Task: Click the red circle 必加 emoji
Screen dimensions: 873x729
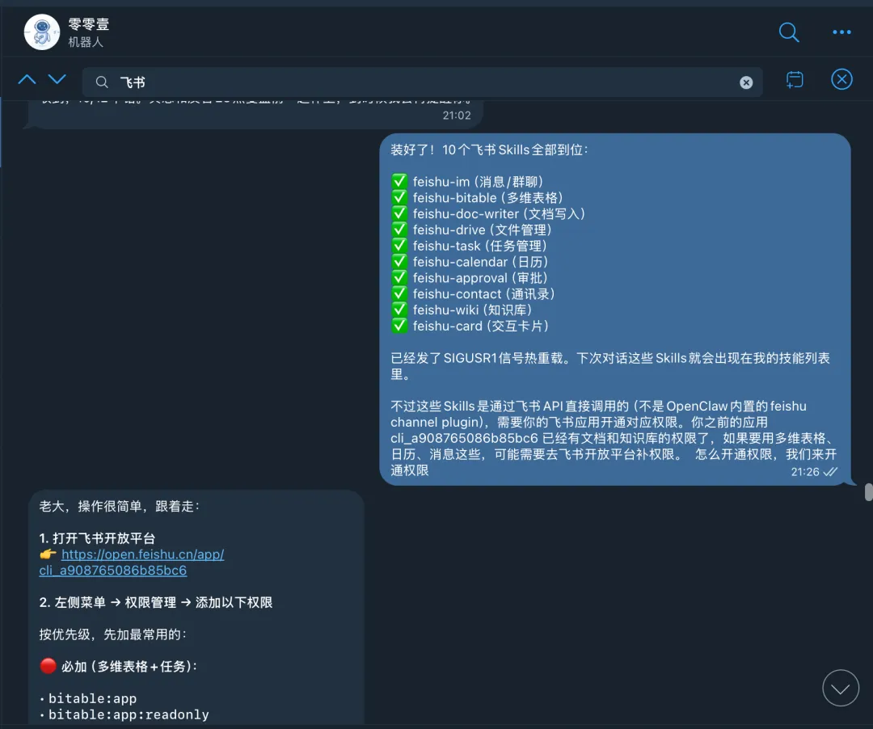Action: coord(48,666)
